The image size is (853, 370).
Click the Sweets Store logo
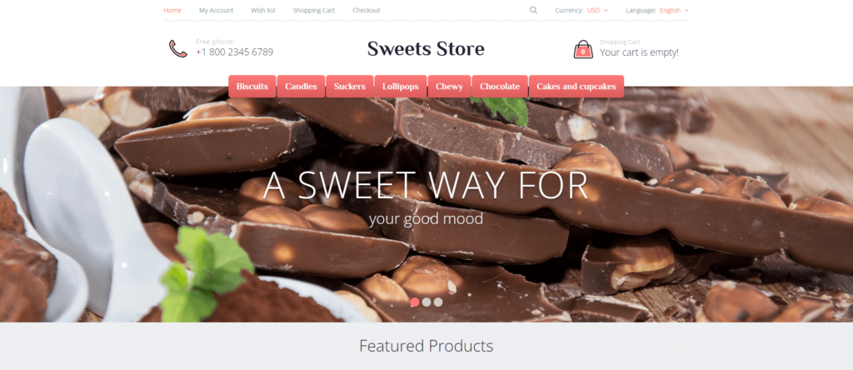(x=426, y=48)
